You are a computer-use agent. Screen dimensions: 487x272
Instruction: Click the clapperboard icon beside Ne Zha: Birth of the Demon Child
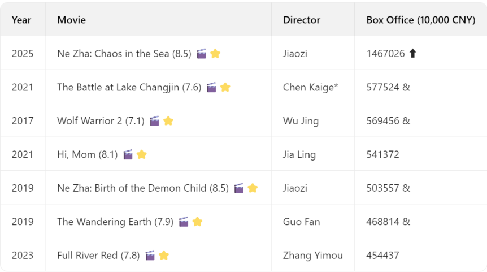coord(239,188)
